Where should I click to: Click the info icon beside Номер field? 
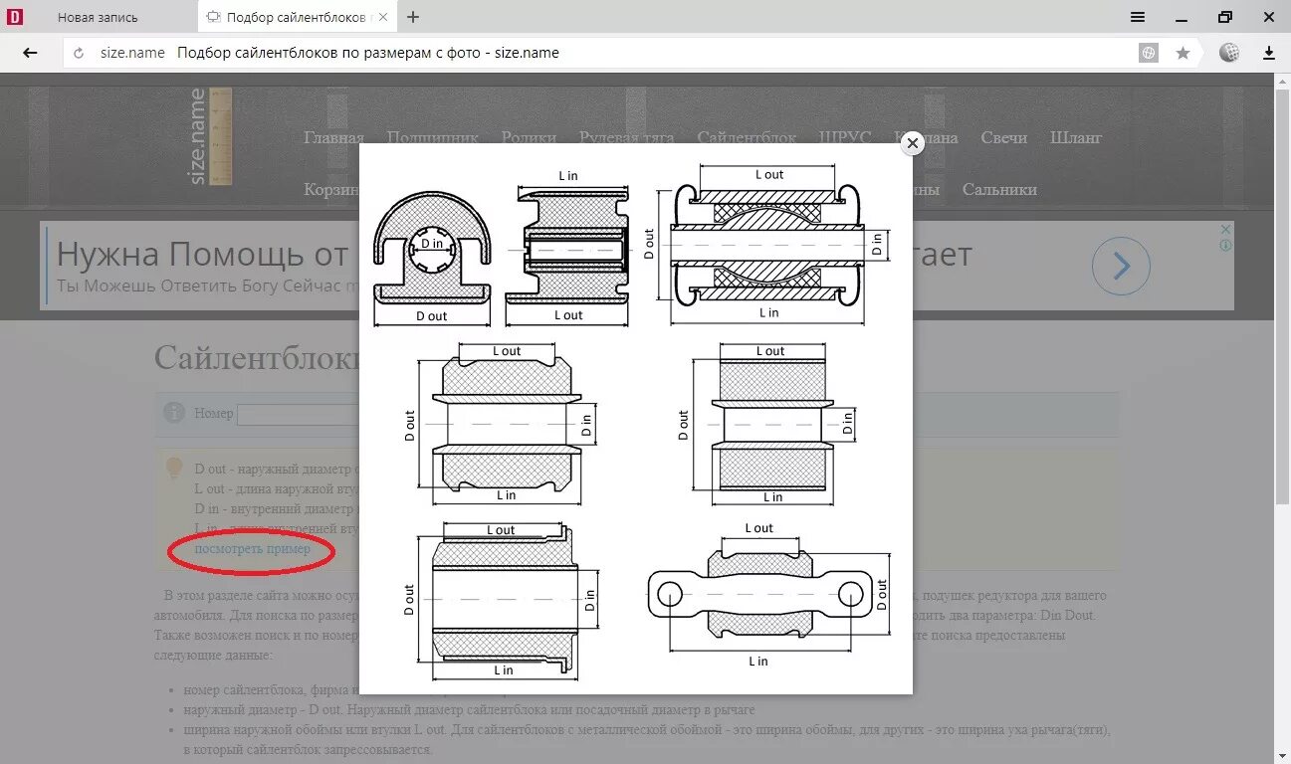[174, 412]
